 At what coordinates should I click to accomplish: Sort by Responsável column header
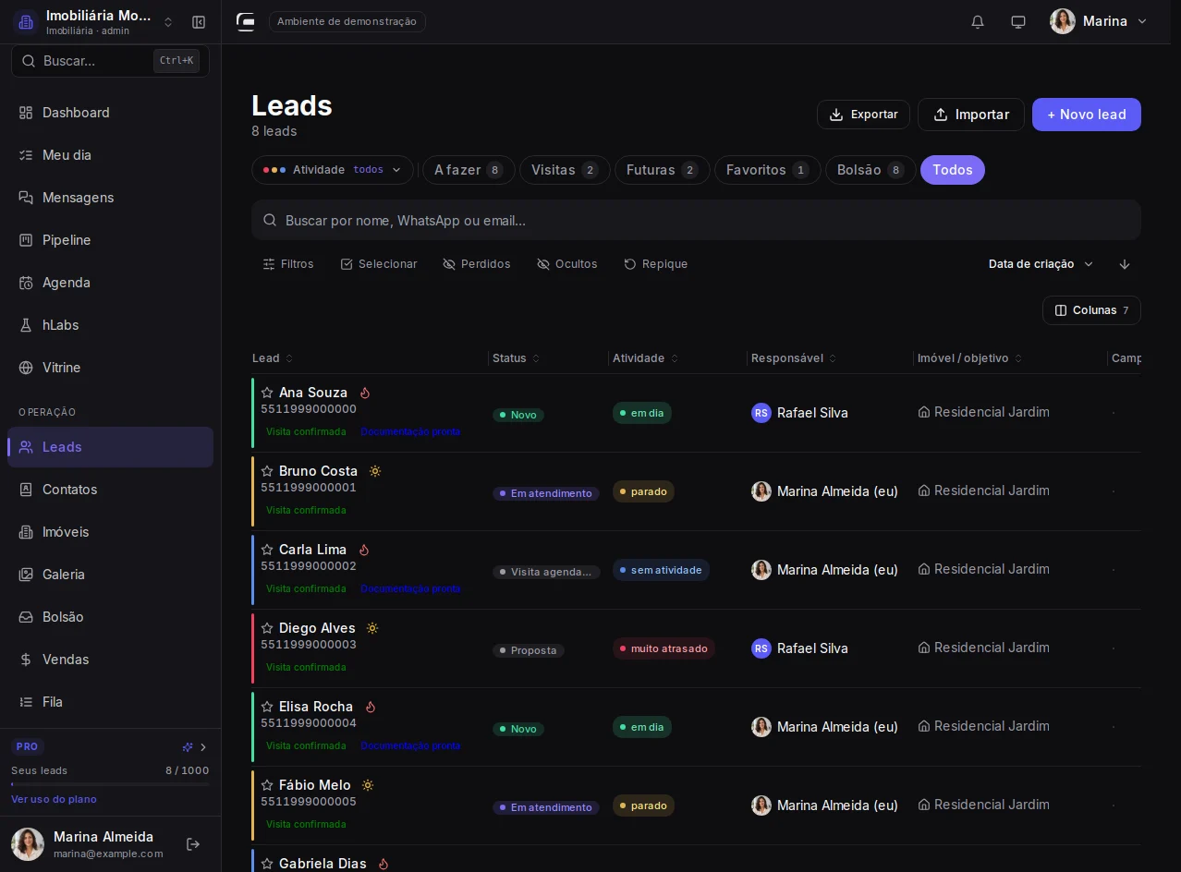[794, 358]
